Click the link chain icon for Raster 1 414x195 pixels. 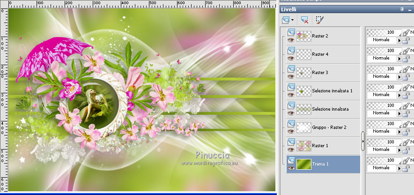[406, 142]
